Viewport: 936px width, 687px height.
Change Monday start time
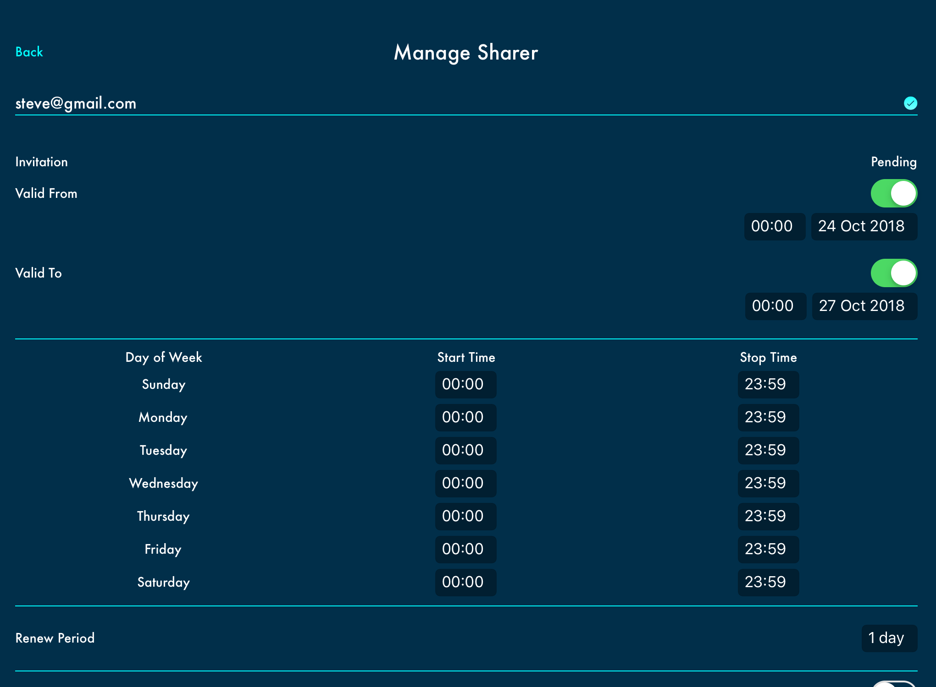tap(465, 417)
